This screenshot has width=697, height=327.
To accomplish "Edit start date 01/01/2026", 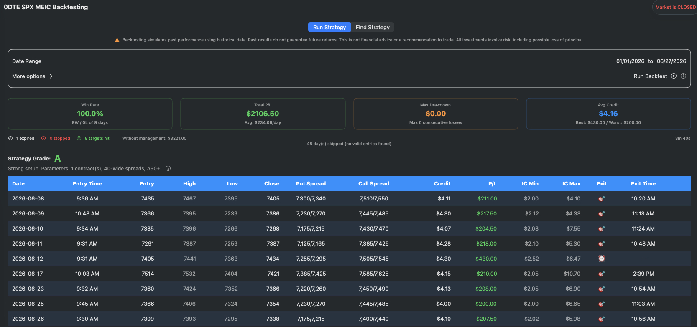I will 630,61.
